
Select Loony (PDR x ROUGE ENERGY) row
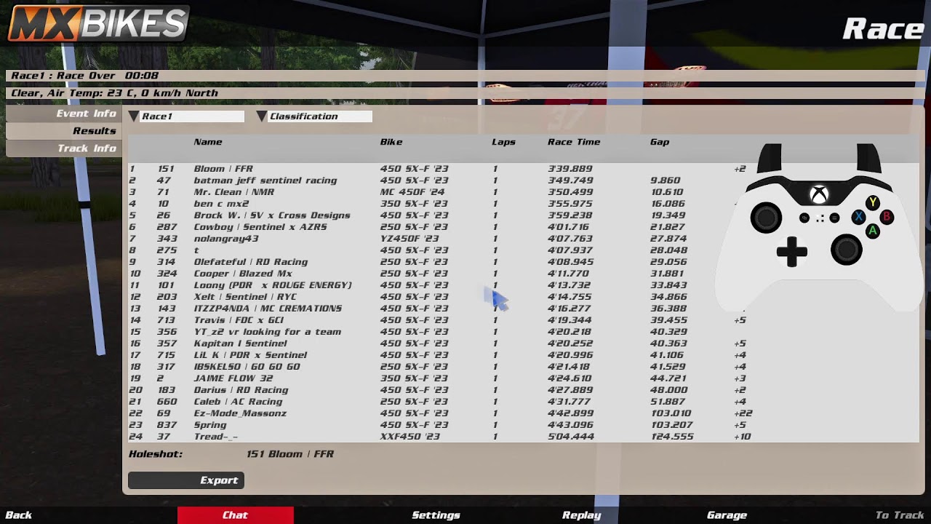point(524,285)
